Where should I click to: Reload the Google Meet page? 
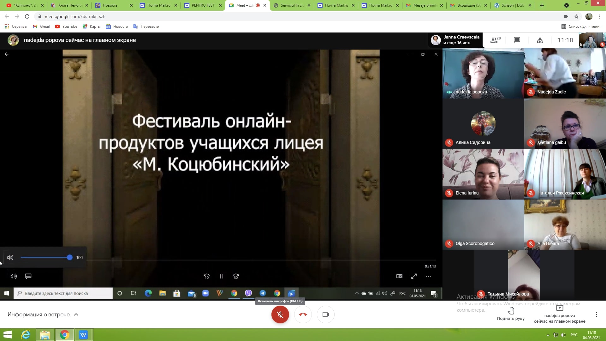[x=27, y=16]
